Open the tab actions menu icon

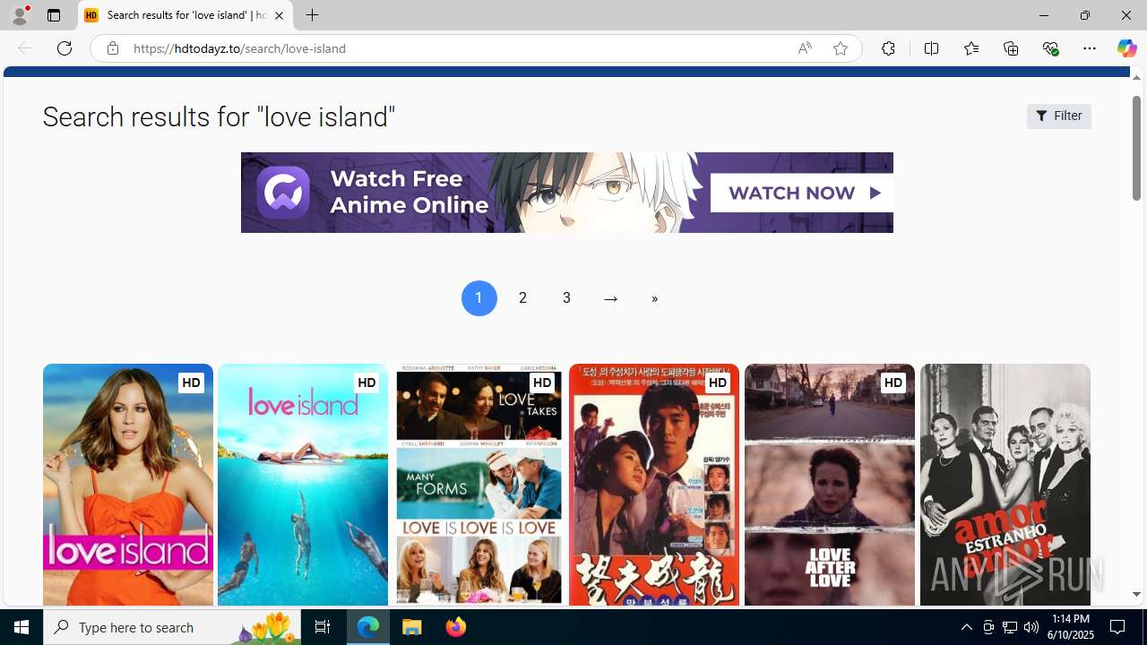tap(53, 15)
